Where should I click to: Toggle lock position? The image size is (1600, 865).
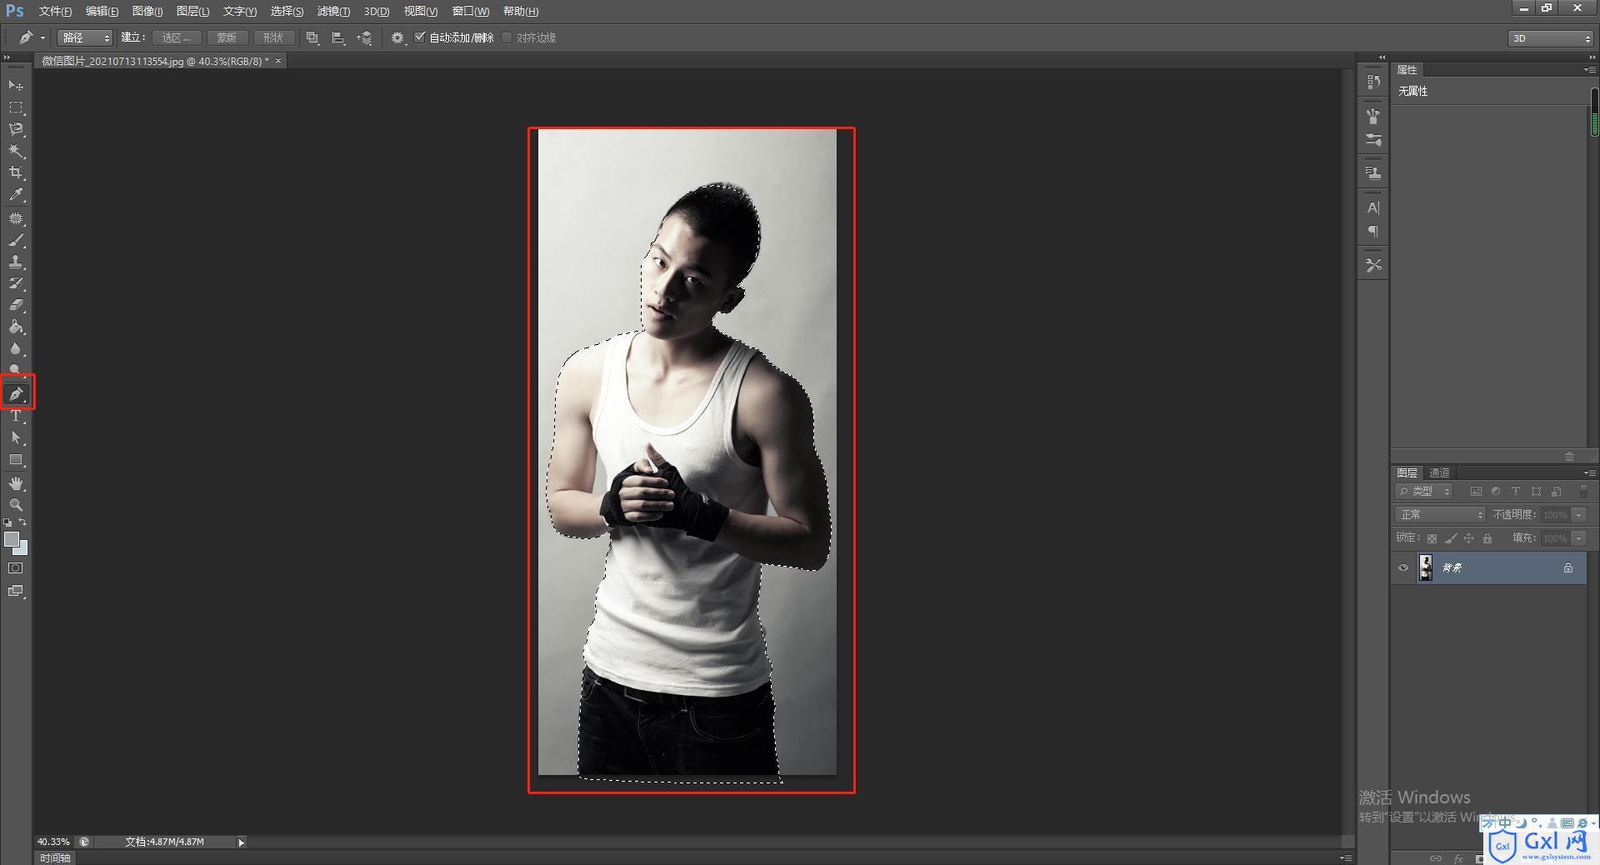coord(1468,538)
